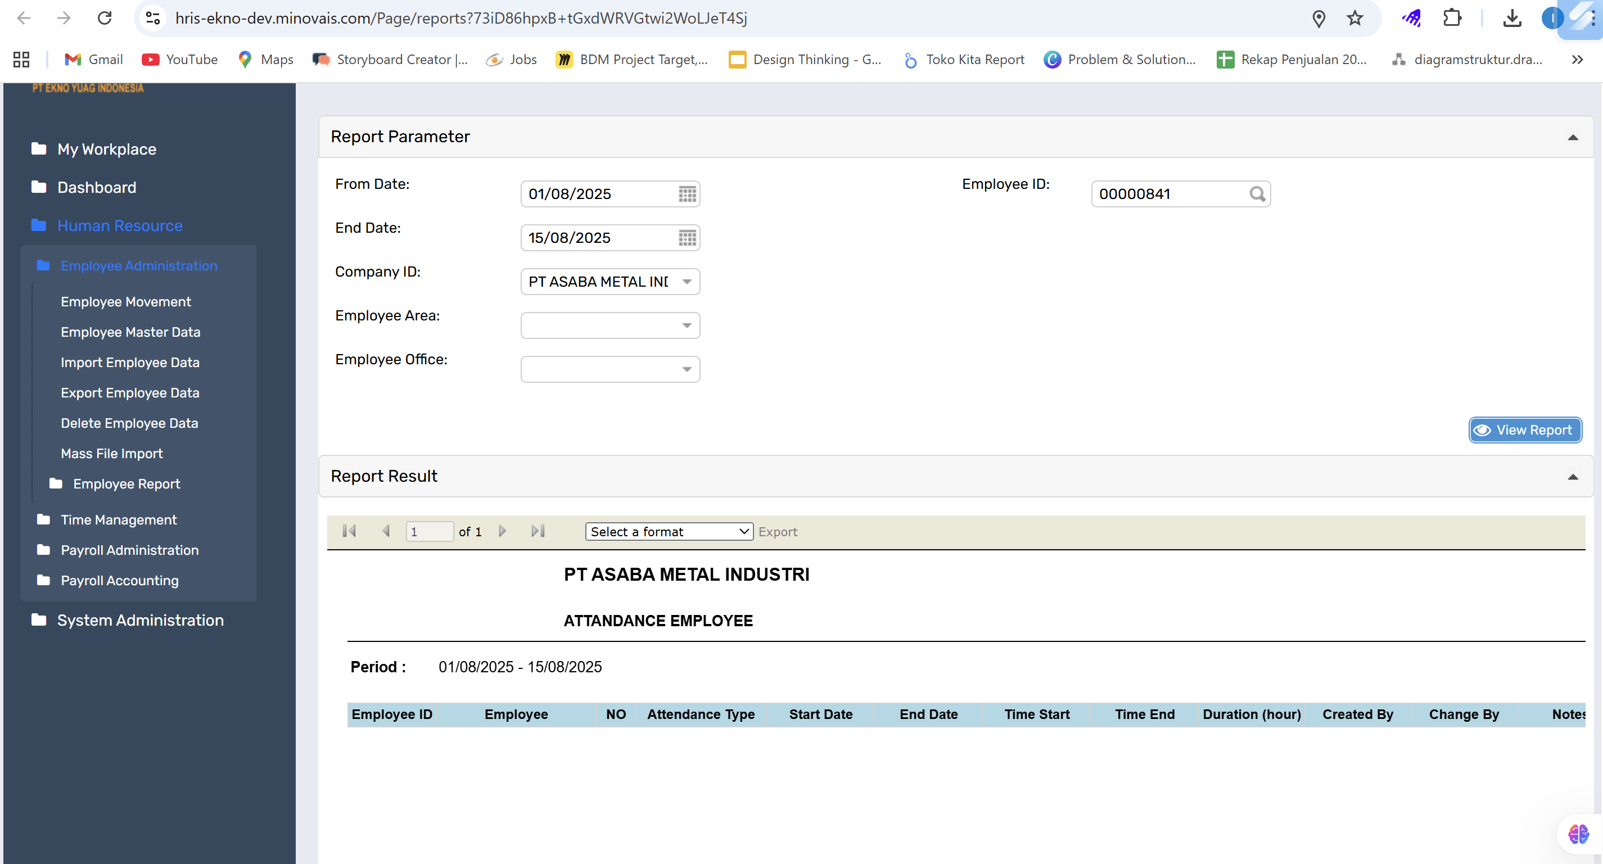Click the report page number field

pyautogui.click(x=429, y=531)
